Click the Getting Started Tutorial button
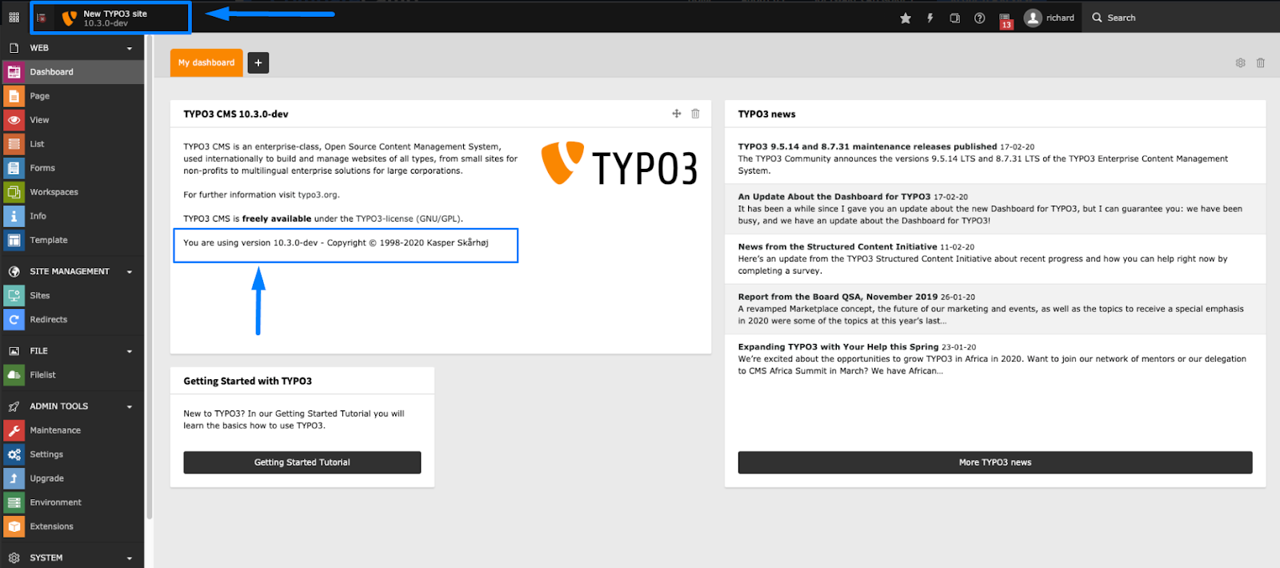 [x=302, y=462]
